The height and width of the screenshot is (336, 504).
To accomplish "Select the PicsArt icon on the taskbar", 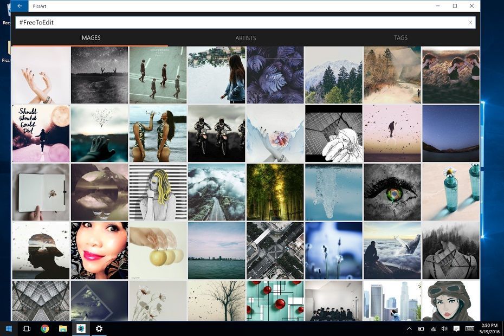I will click(80, 328).
